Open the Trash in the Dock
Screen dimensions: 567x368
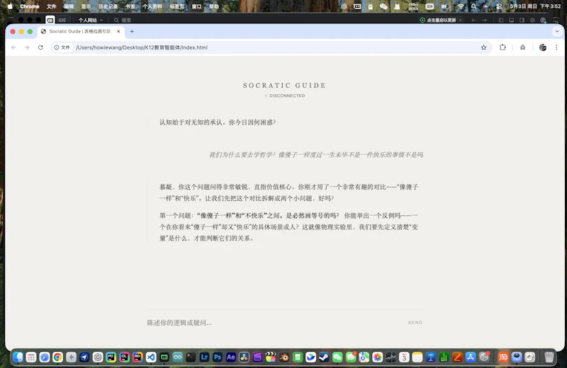[x=549, y=357]
